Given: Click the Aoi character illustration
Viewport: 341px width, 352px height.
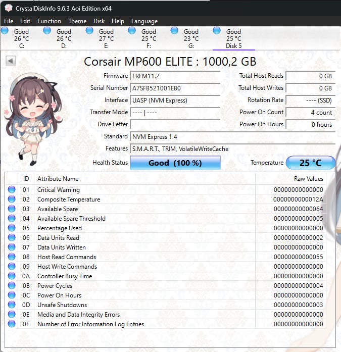Looking at the screenshot, I should [x=33, y=119].
